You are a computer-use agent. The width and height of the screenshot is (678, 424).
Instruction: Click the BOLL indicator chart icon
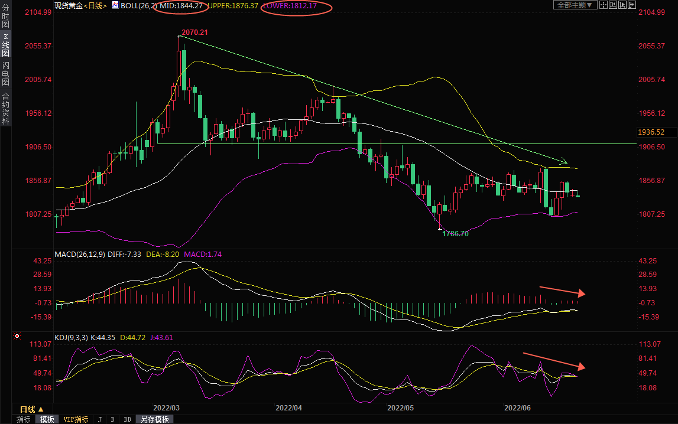114,5
